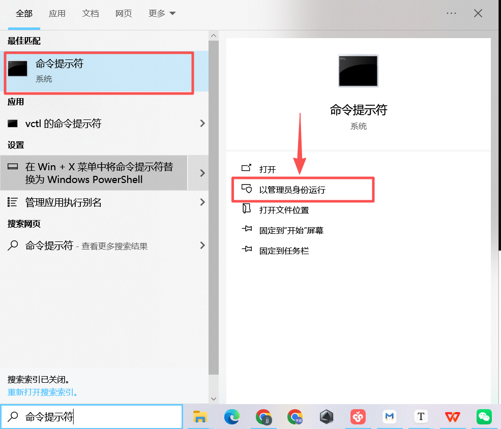Viewport: 501px width, 429px height.
Task: Open Chrome with the blue profile badge
Action: coord(295,417)
